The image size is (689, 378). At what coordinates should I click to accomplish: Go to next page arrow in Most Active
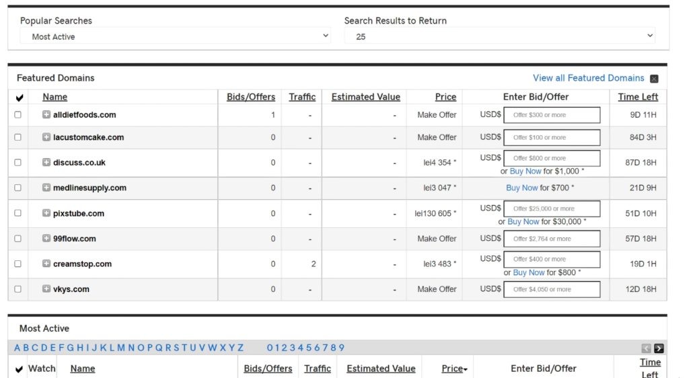659,348
